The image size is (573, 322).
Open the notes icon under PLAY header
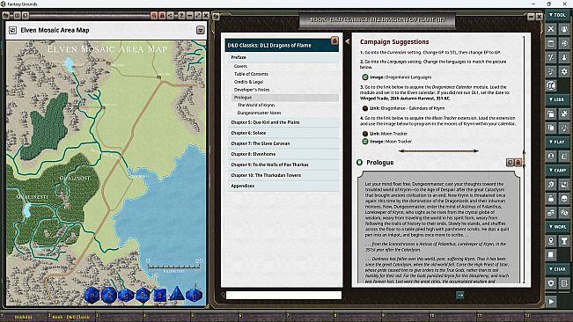pyautogui.click(x=564, y=157)
